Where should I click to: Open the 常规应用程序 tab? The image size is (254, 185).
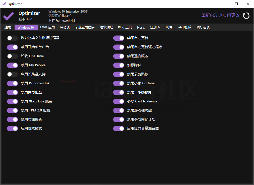pyautogui.click(x=85, y=27)
